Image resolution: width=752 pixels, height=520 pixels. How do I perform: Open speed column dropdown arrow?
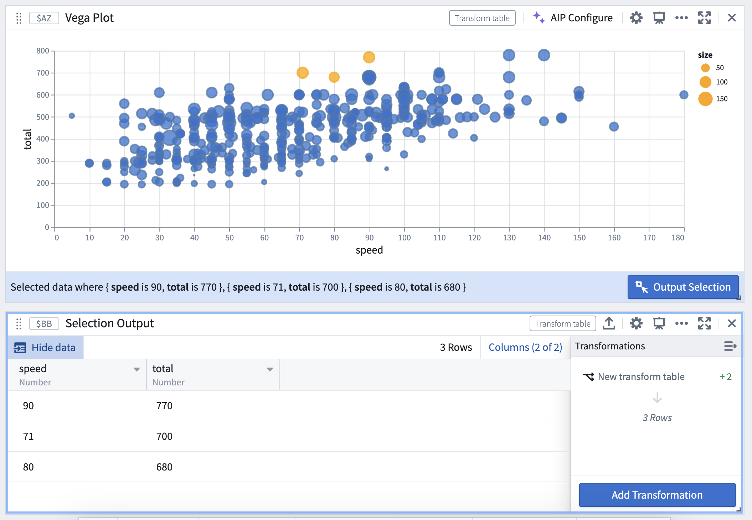coord(137,369)
